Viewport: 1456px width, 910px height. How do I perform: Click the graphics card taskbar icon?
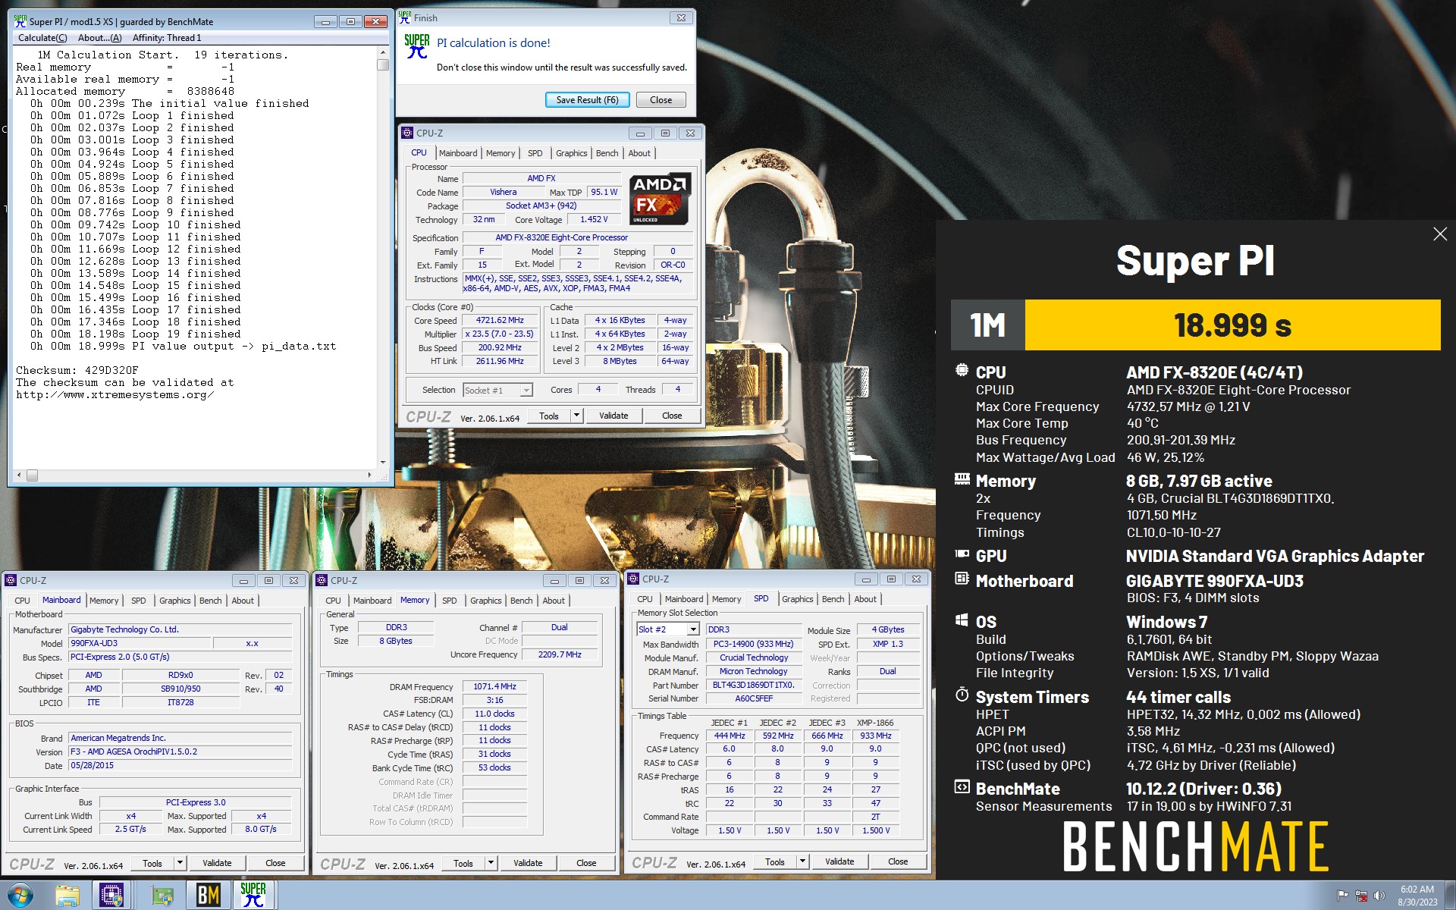point(162,896)
